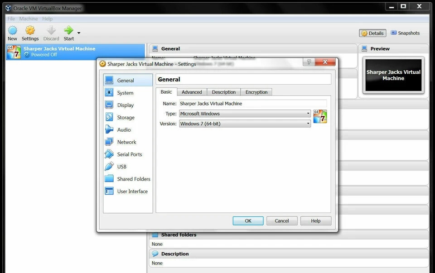
Task: Switch to the Details view button
Action: coord(372,33)
